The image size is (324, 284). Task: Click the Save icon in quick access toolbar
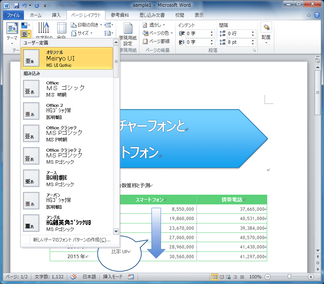point(16,6)
